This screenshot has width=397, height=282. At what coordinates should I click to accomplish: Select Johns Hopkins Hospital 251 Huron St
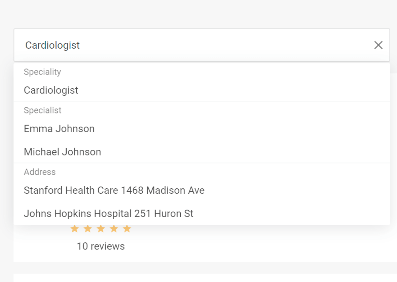109,214
